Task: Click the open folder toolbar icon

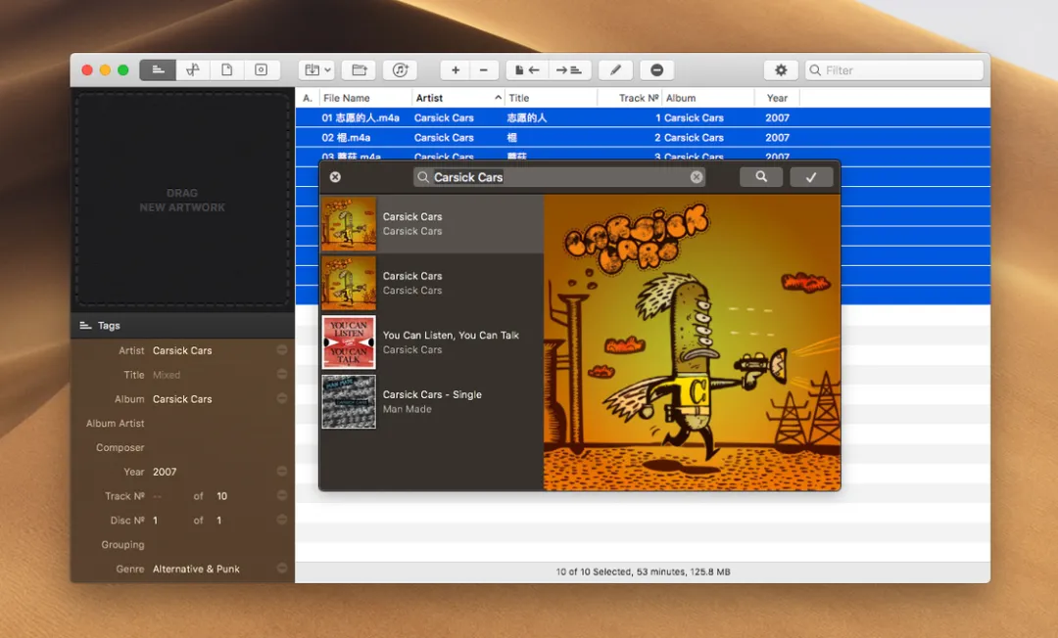Action: coord(359,70)
